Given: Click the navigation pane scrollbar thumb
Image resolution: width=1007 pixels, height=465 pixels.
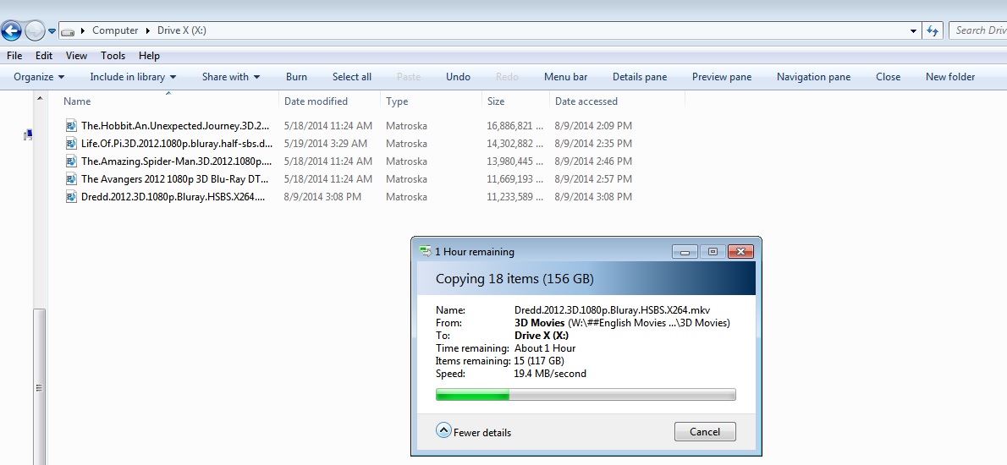Looking at the screenshot, I should pyautogui.click(x=40, y=386).
